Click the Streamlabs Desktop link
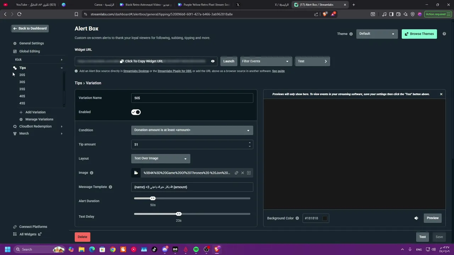The height and width of the screenshot is (255, 454). 136,71
